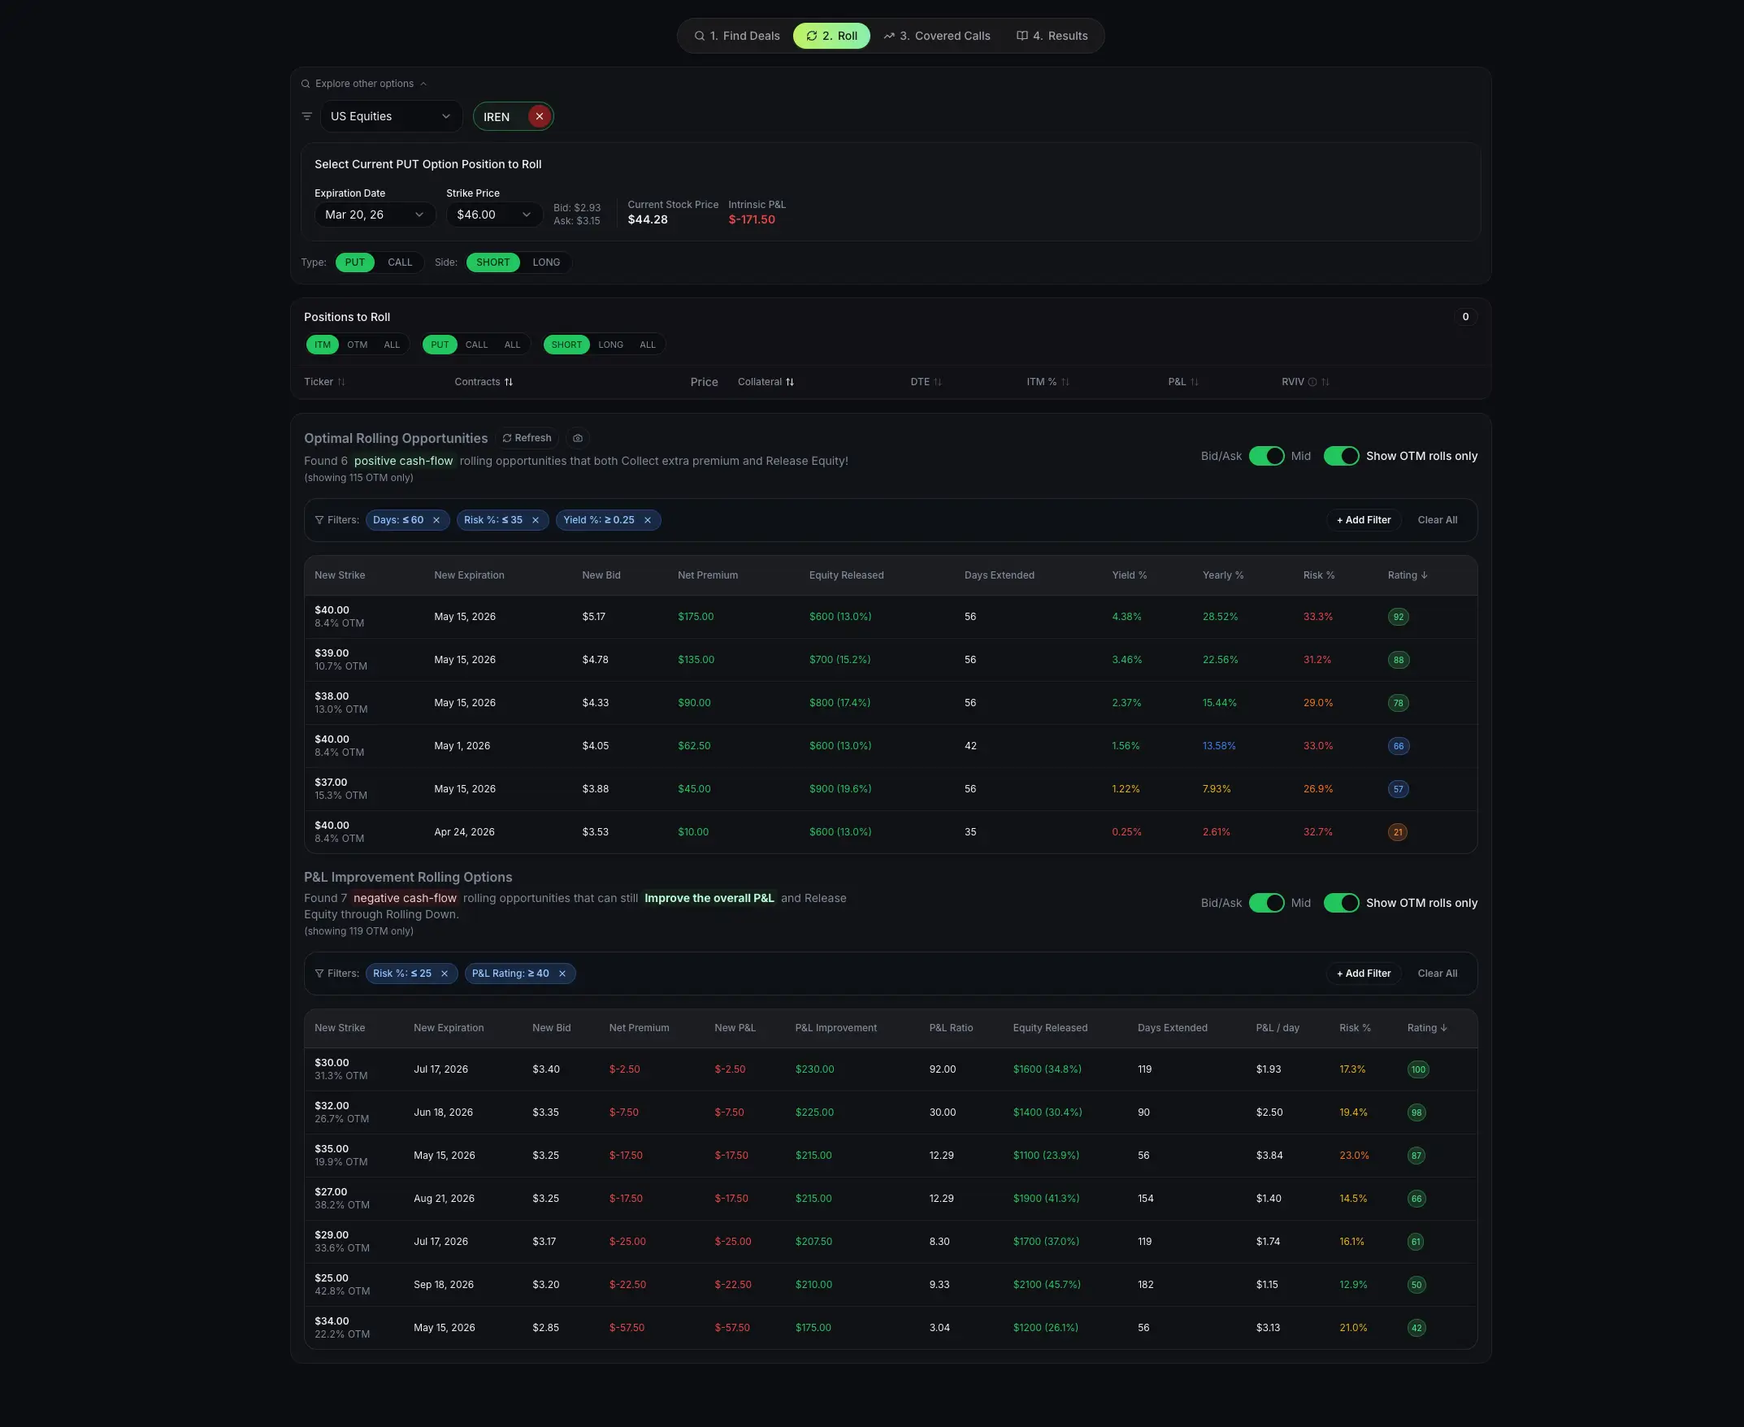Click the P&L Ratio 92.00 value
1744x1427 pixels.
coord(942,1069)
